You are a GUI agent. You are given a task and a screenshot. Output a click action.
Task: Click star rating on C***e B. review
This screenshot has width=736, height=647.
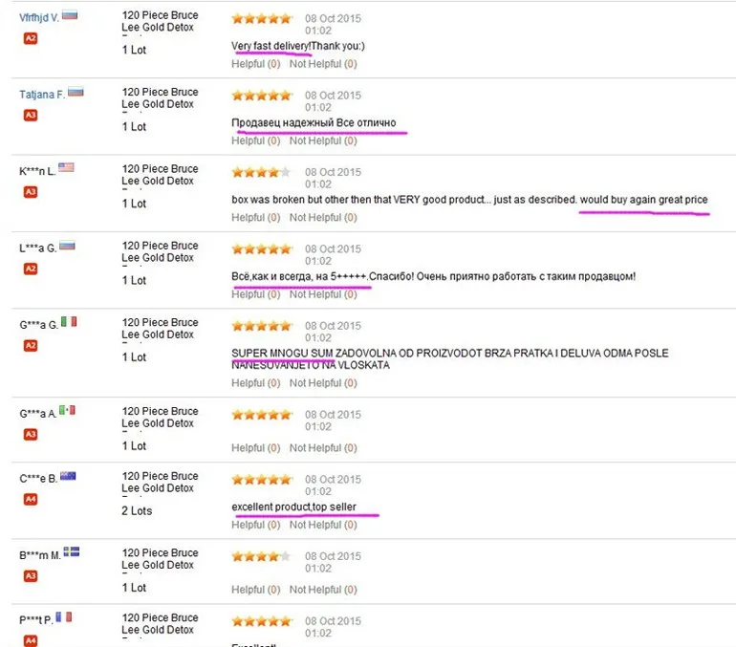(262, 480)
